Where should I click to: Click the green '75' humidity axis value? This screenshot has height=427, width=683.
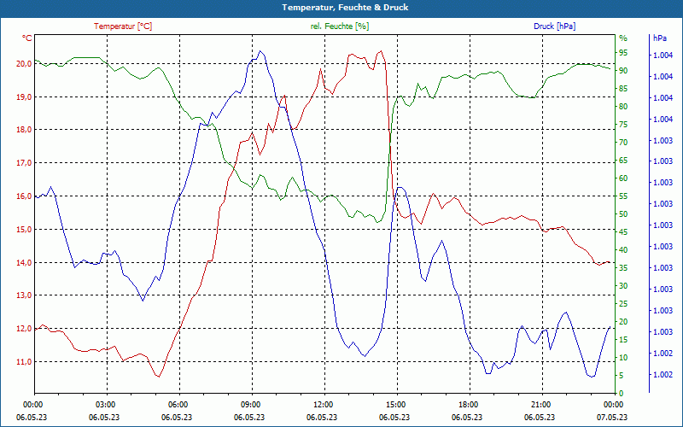coord(623,125)
